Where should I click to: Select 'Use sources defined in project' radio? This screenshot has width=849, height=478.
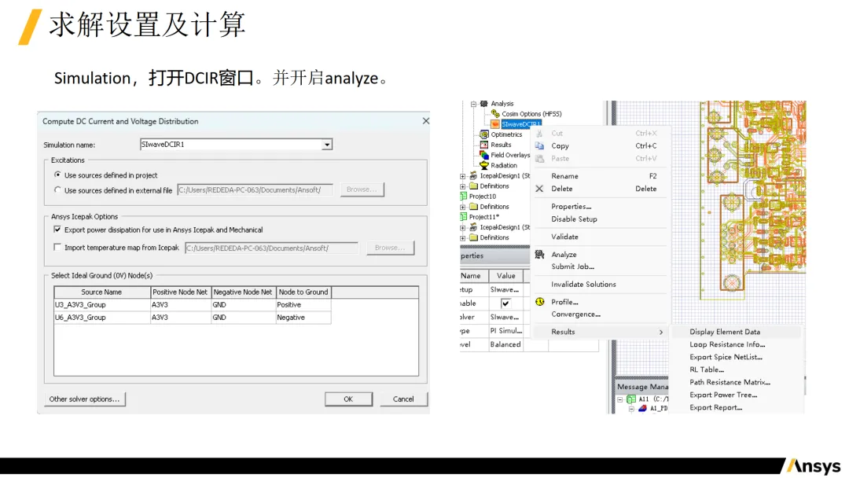tap(57, 175)
